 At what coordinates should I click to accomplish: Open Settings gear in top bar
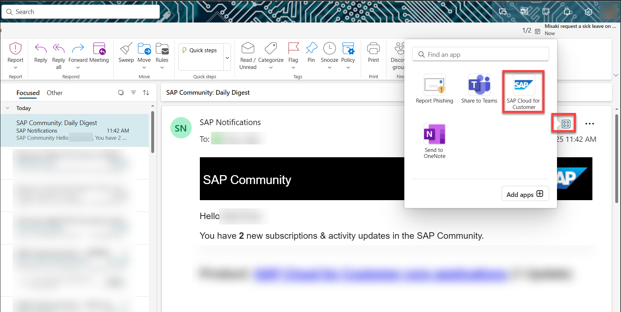[588, 12]
